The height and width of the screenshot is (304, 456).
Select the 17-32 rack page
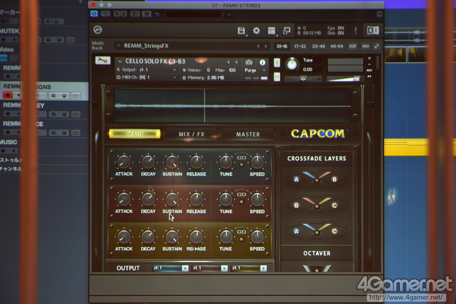300,46
